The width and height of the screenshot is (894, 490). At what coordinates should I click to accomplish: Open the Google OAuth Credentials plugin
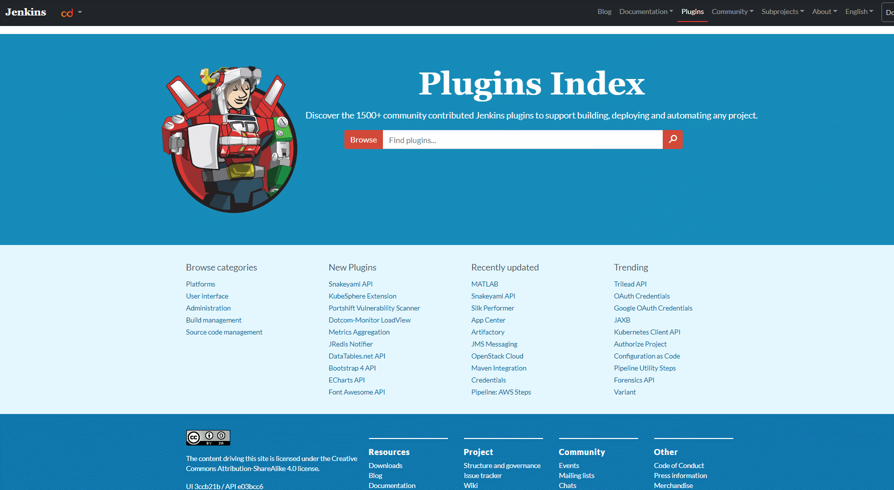coord(653,308)
